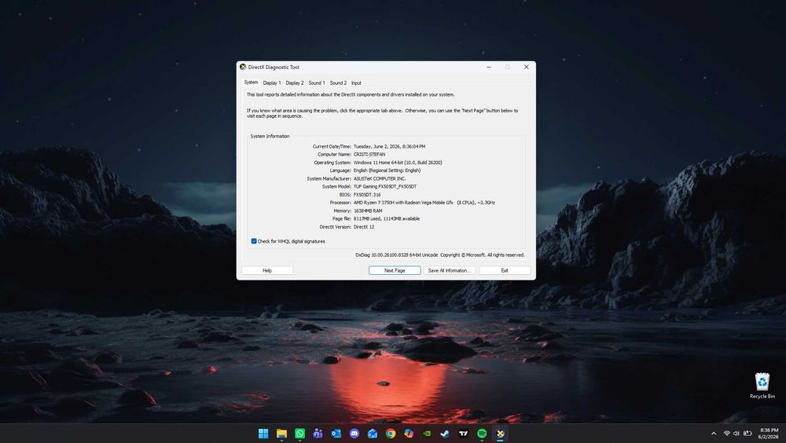
Task: Go to the Input tab
Action: [x=356, y=82]
